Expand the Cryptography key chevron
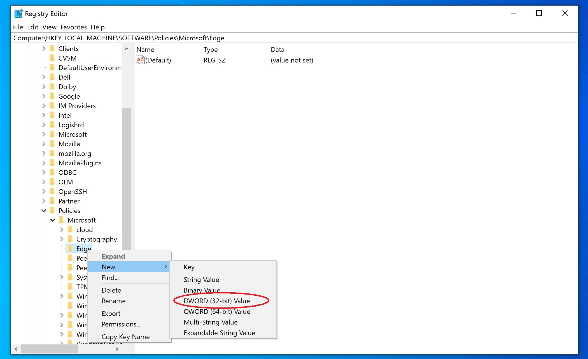Screen dimensions: 588x359 point(62,239)
